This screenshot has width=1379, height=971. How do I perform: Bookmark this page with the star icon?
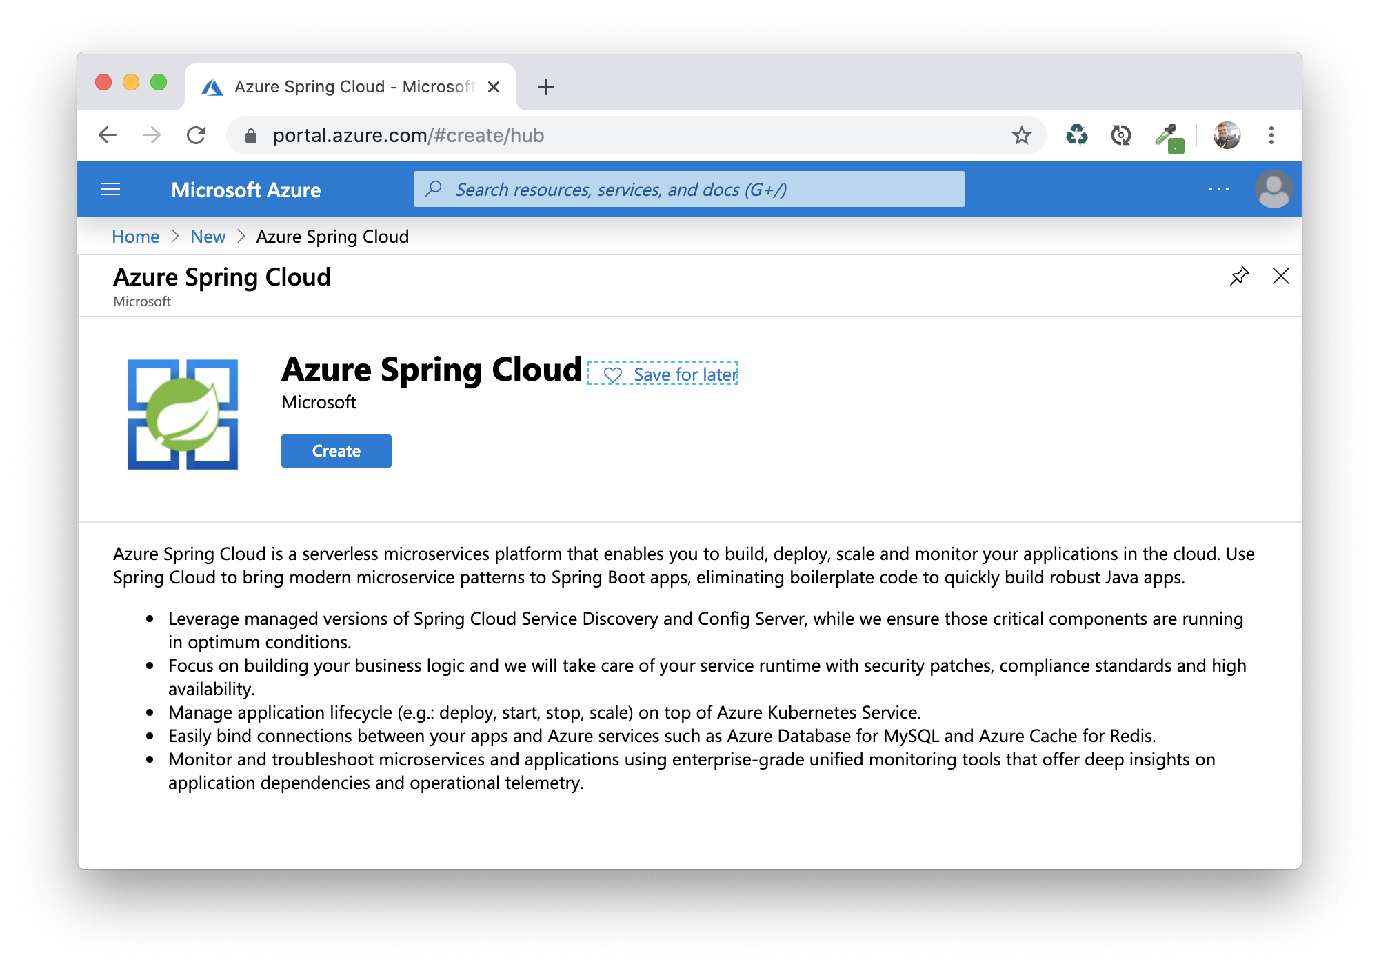point(1021,135)
